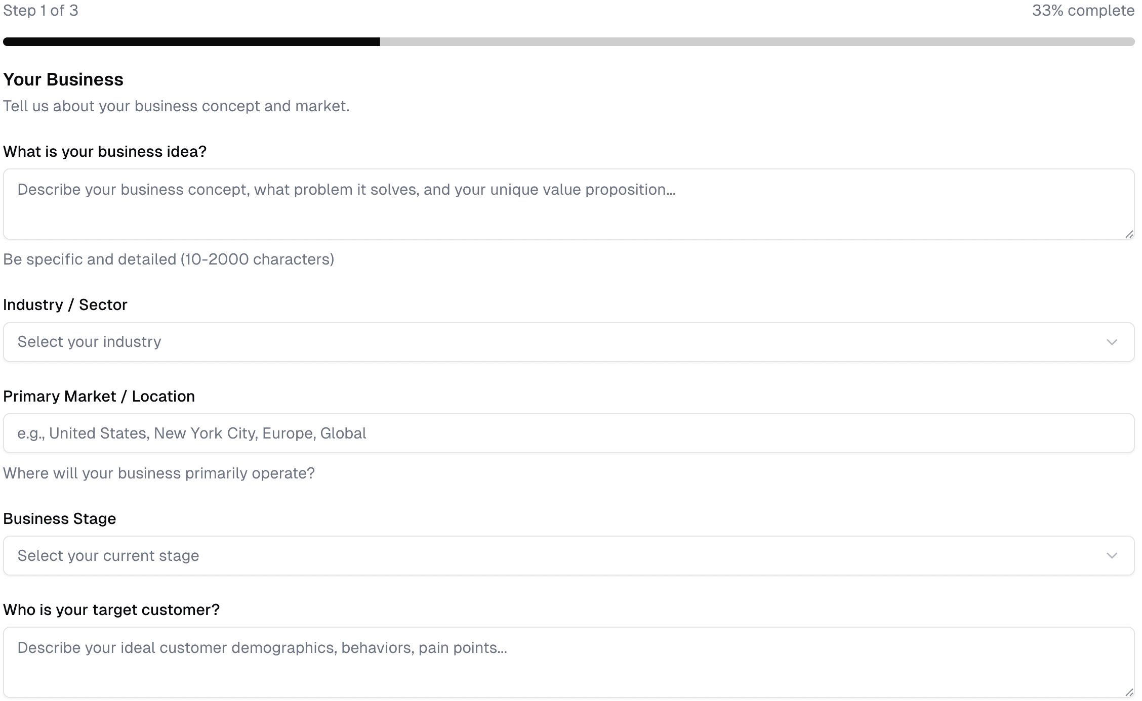Click the unfilled gray portion of progress bar

click(757, 42)
